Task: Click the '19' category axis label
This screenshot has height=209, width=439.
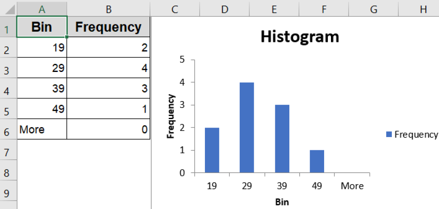Action: 212,186
